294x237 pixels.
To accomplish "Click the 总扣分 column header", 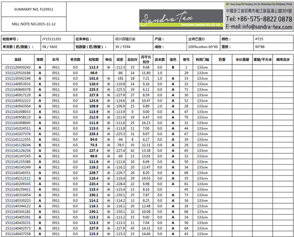I will point(132,59).
